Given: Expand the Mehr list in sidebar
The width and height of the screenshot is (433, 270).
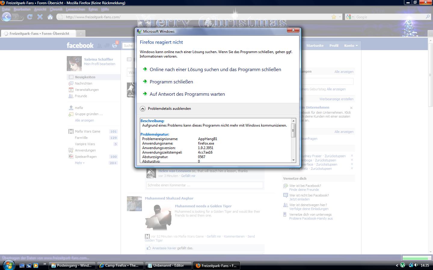Looking at the screenshot, I should [x=80, y=163].
